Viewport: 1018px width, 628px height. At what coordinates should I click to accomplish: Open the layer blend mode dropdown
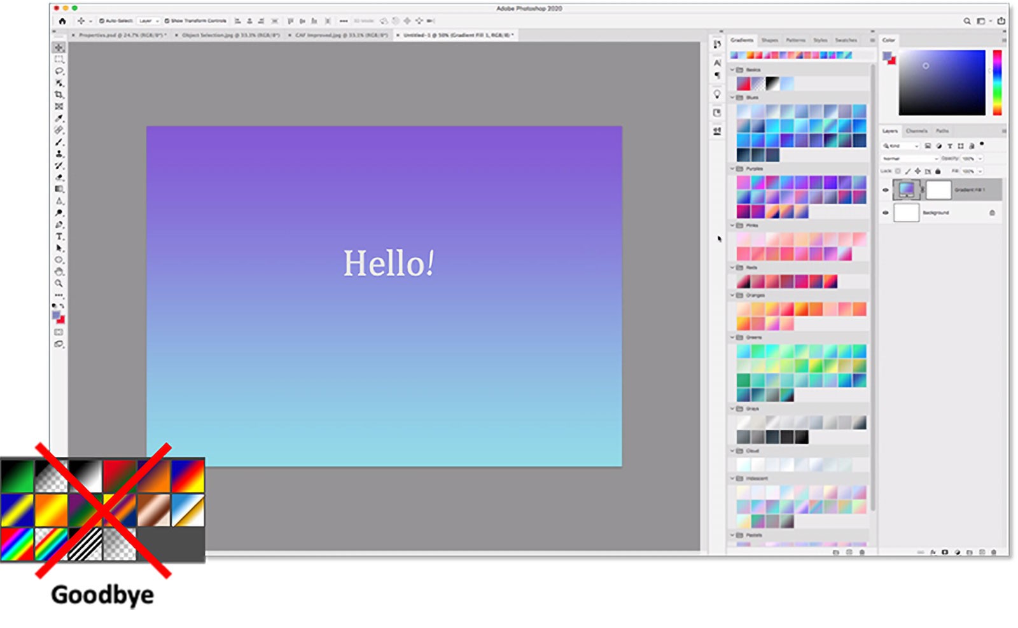click(910, 158)
